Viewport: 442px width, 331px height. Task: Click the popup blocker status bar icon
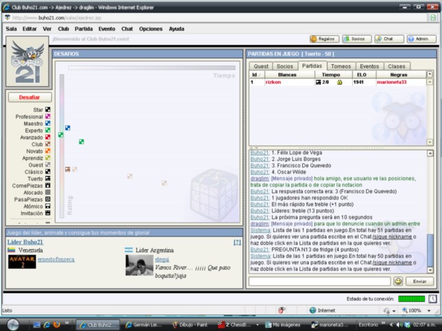click(x=282, y=310)
